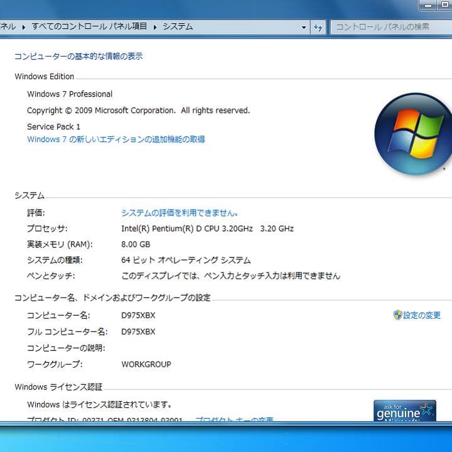This screenshot has height=452, width=452.
Task: Expand breadcrumb arrow before システム
Action: 155,27
